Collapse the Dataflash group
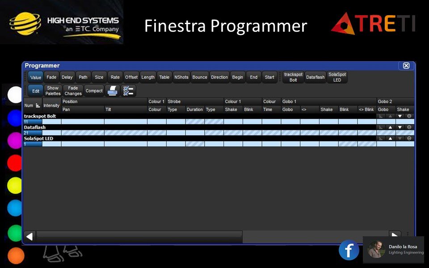Image resolution: width=429 pixels, height=268 pixels. tap(409, 127)
